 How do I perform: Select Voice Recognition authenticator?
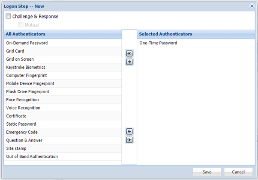(x=23, y=108)
